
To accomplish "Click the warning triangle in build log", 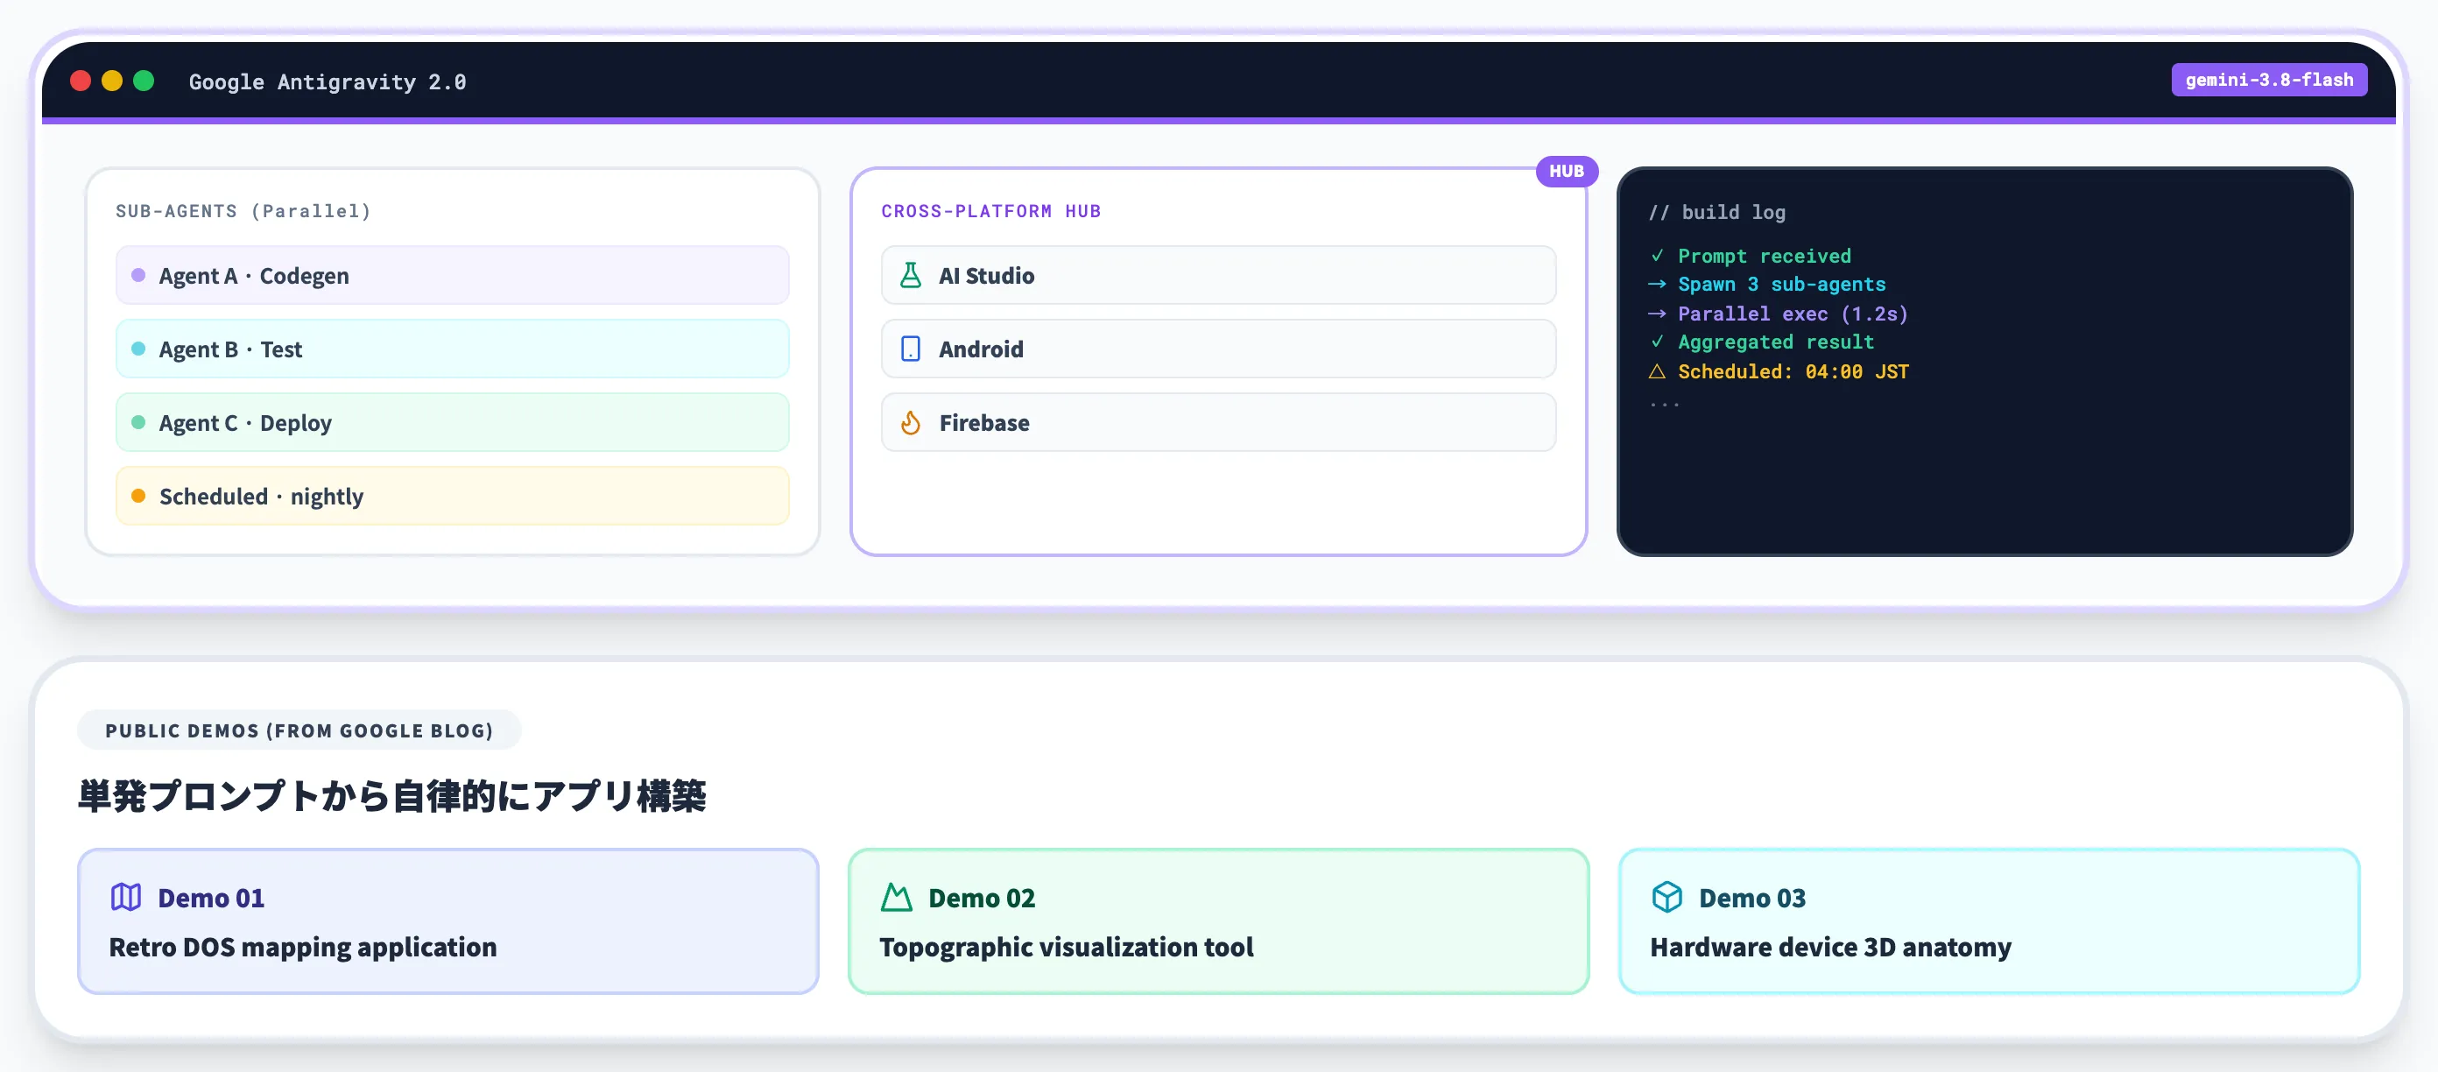I will coord(1657,372).
